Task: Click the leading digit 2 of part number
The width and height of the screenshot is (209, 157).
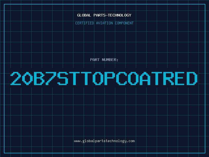Action: point(16,78)
